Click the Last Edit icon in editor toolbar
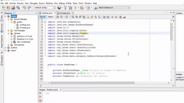 pos(58,17)
